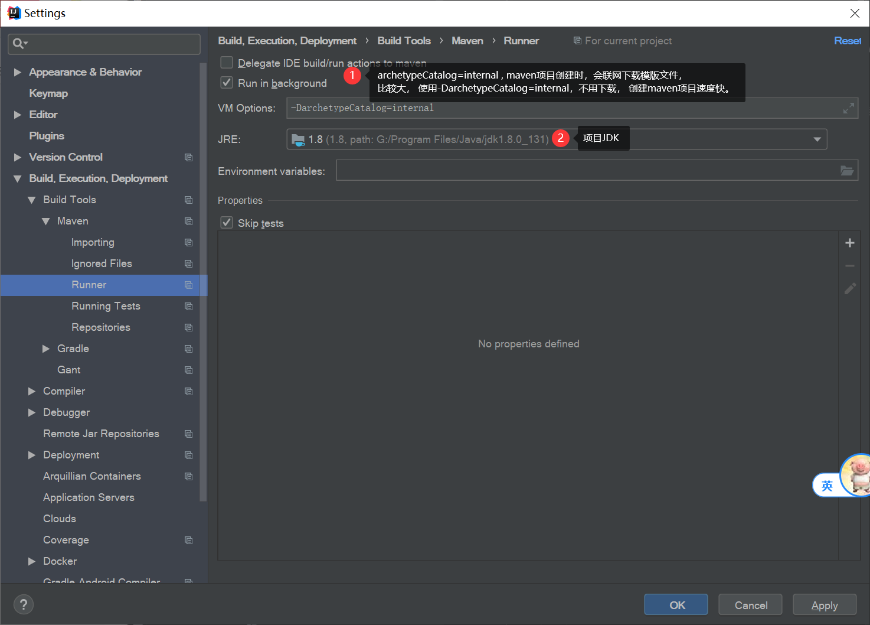
Task: Click the For current project icon
Action: click(577, 41)
